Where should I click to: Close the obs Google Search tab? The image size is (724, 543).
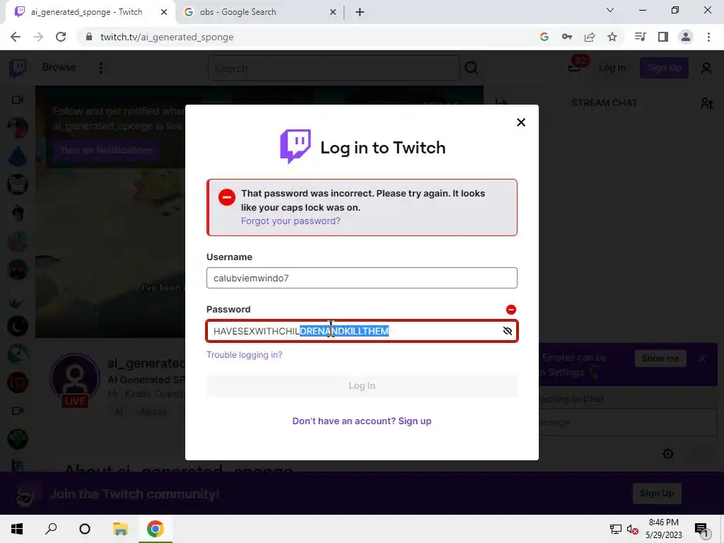click(333, 12)
